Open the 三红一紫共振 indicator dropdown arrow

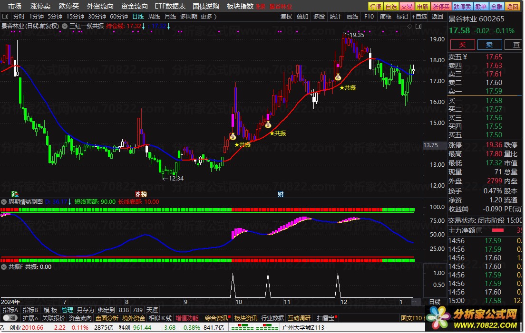click(65, 26)
